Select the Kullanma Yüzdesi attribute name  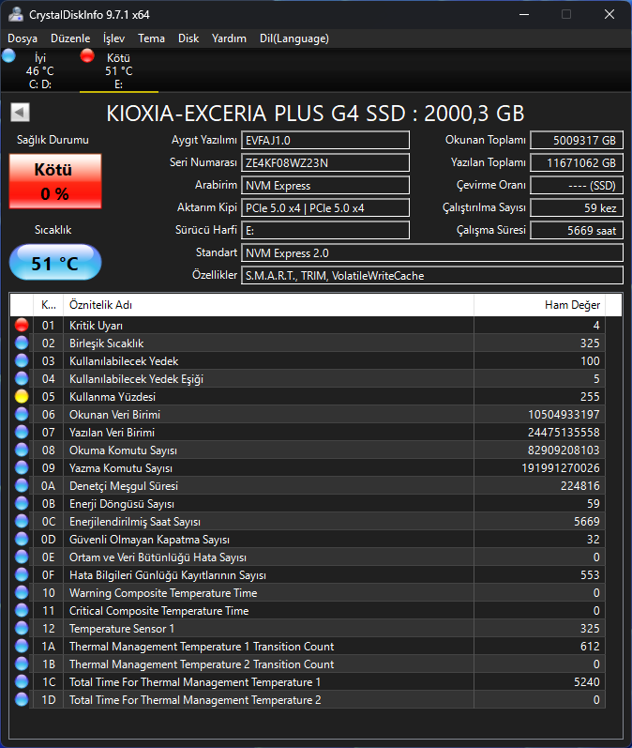pyautogui.click(x=113, y=396)
